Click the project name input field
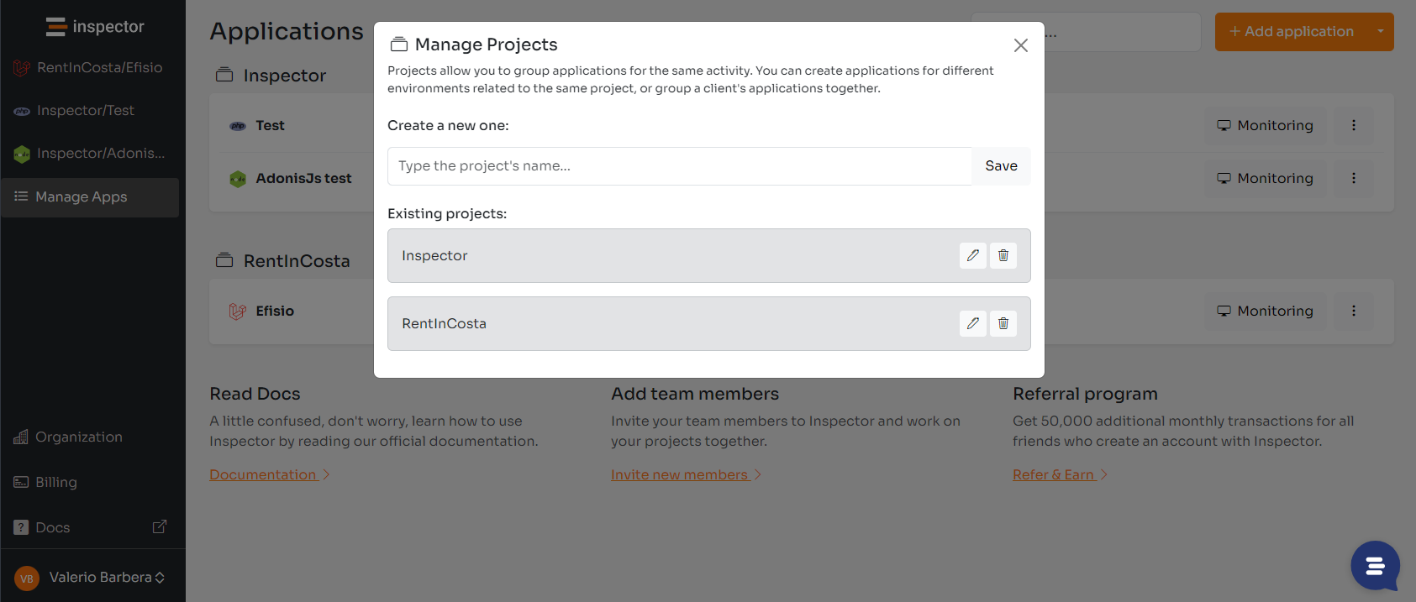 (x=679, y=165)
